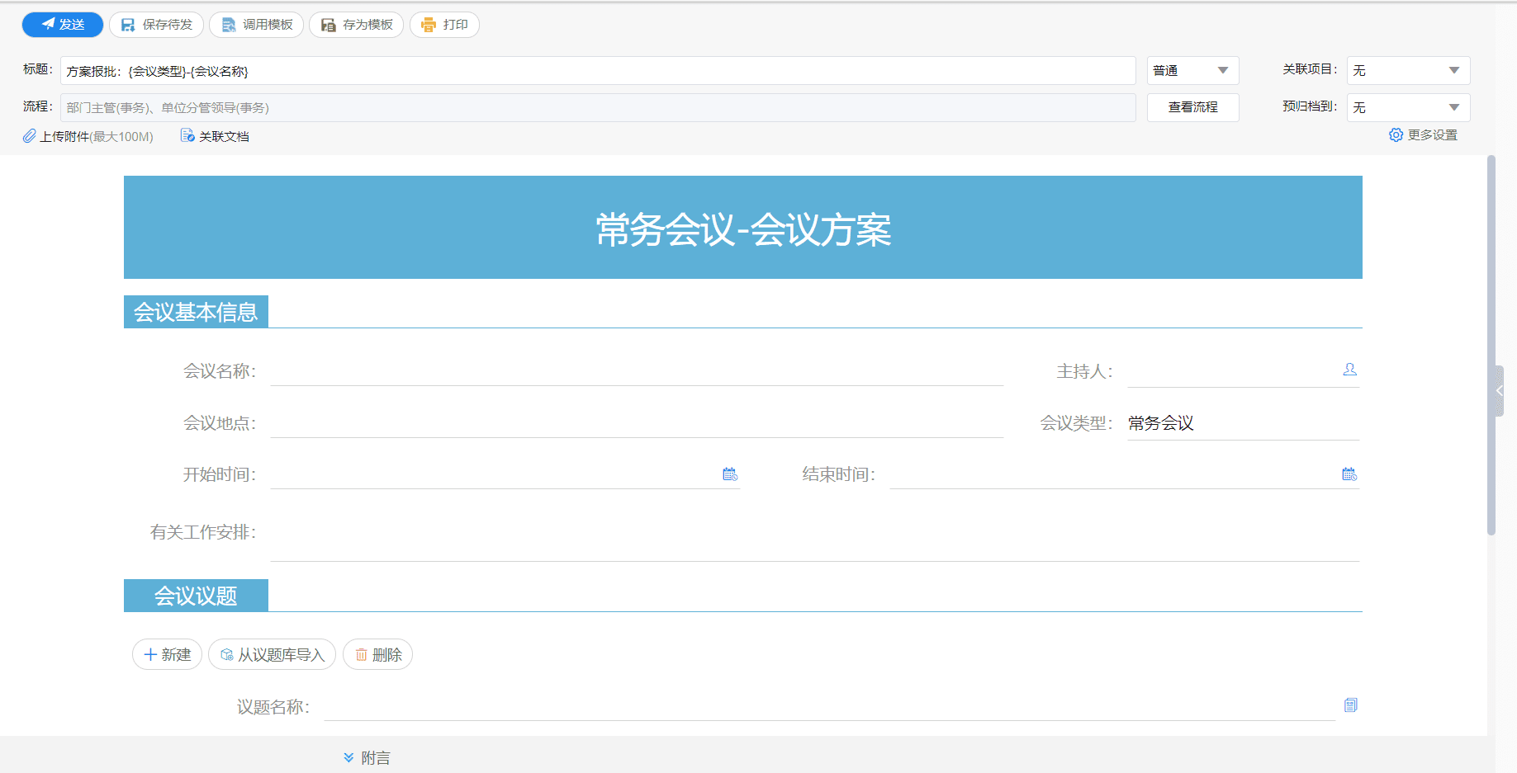Click the side panel collapse arrow
Viewport: 1517px width, 773px height.
(1499, 391)
